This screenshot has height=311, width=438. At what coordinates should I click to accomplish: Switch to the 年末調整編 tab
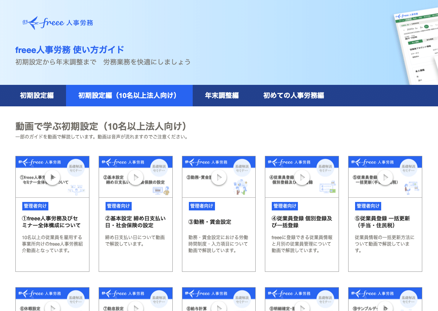tap(222, 96)
